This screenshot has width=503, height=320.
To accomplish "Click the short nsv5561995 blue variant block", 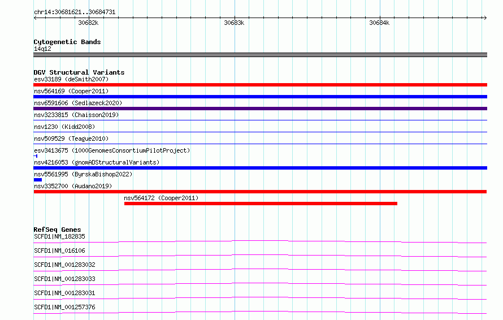I will tap(37, 180).
